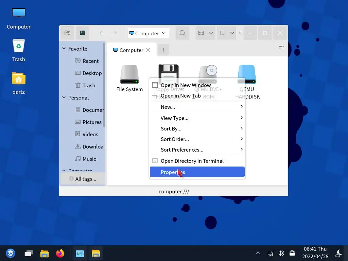Collapse the Favorite sidebar section
Viewport: 348px width, 261px height.
click(x=64, y=49)
